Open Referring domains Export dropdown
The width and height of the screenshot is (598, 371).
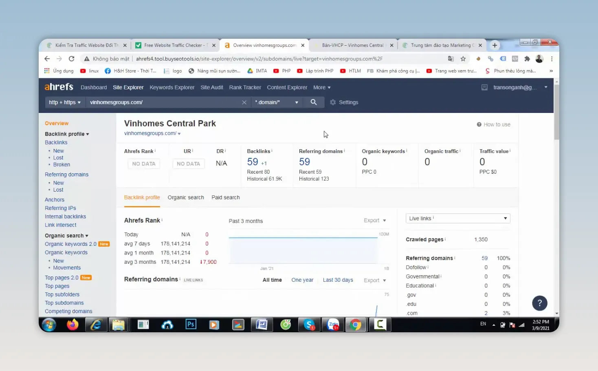click(375, 280)
